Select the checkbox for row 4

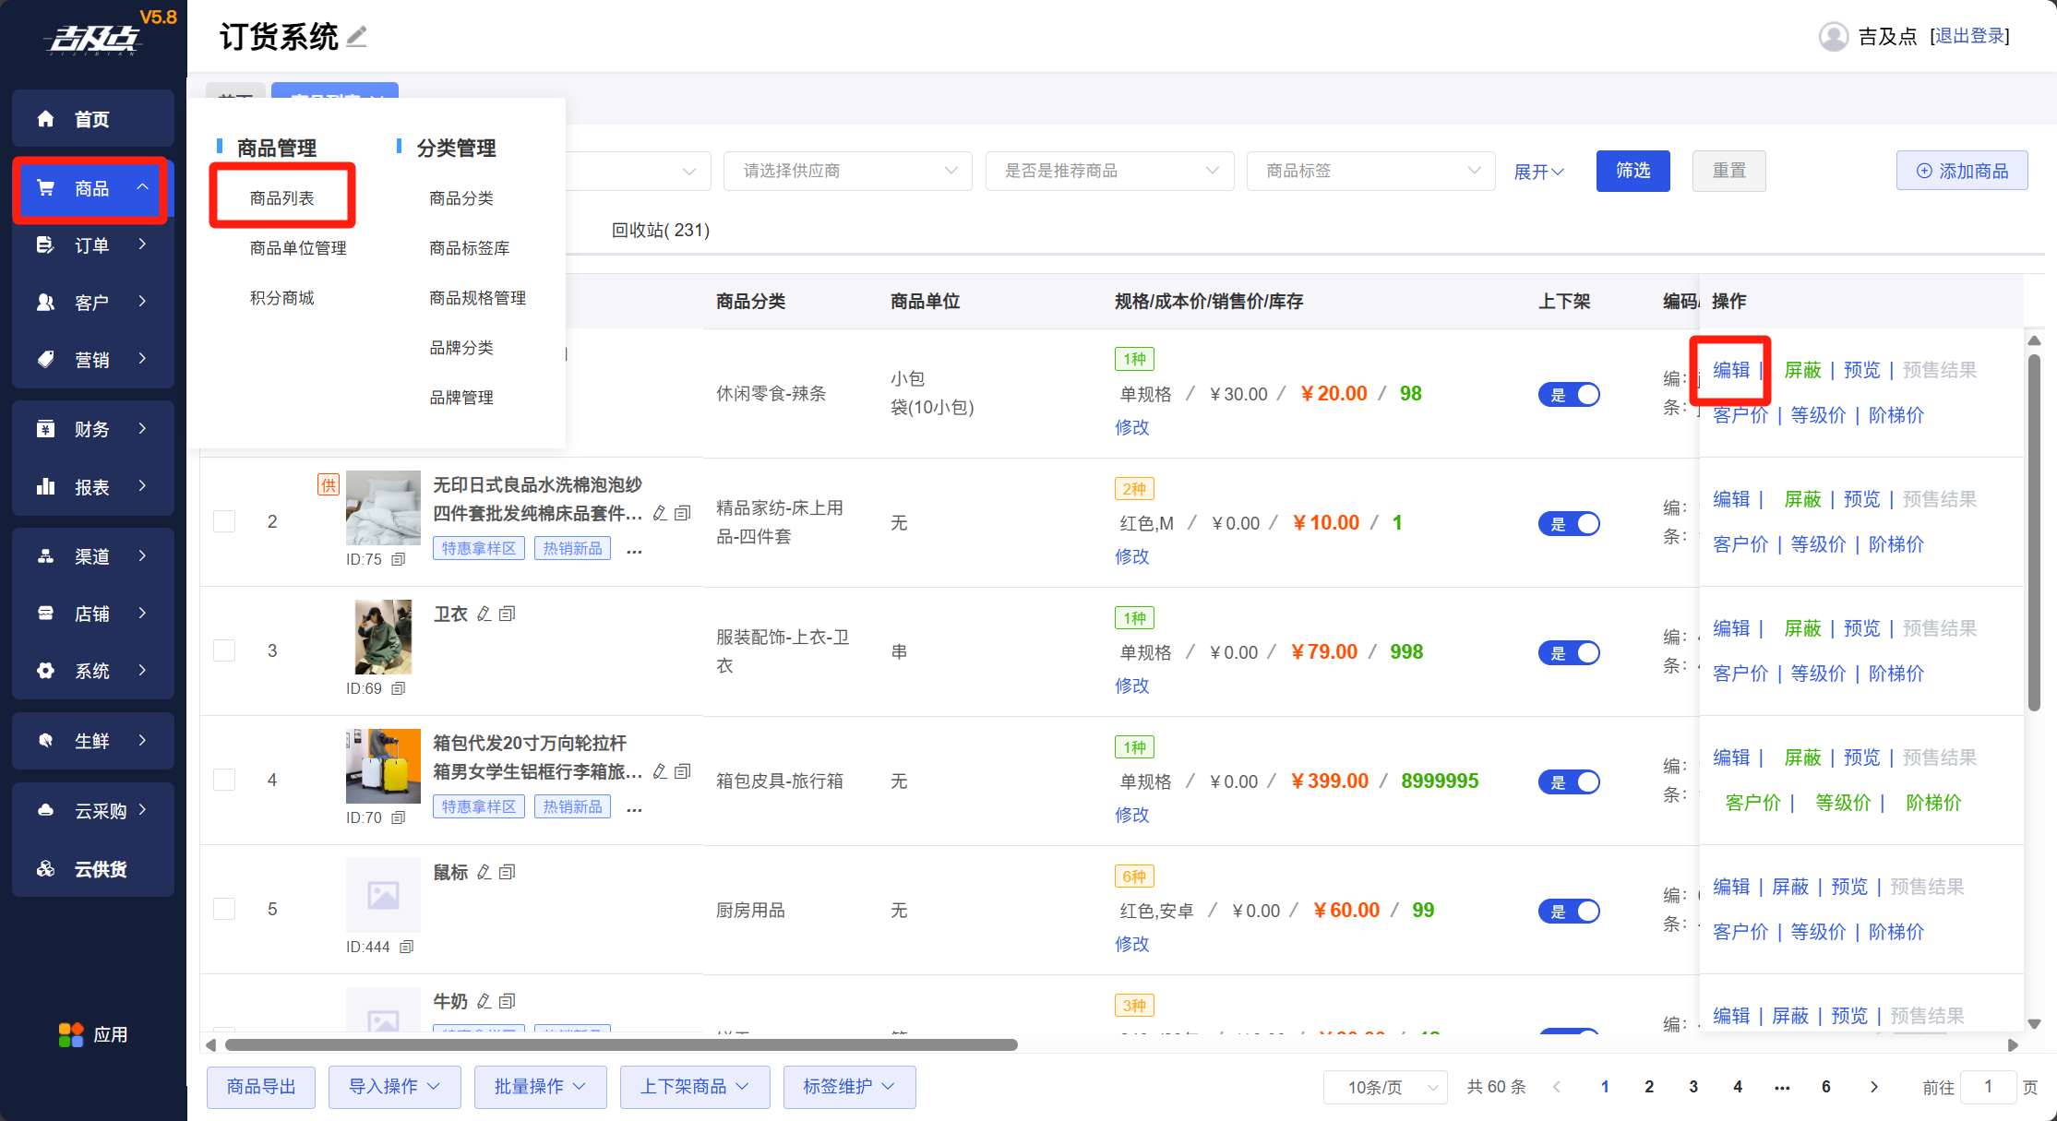point(224,781)
